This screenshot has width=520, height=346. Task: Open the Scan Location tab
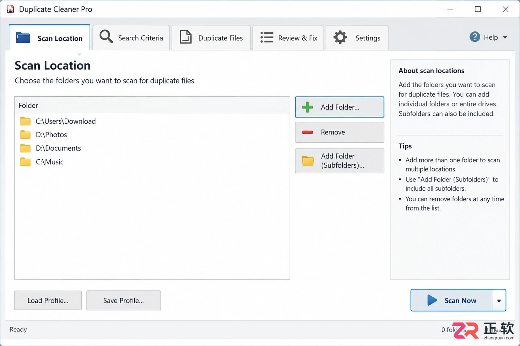tap(49, 37)
